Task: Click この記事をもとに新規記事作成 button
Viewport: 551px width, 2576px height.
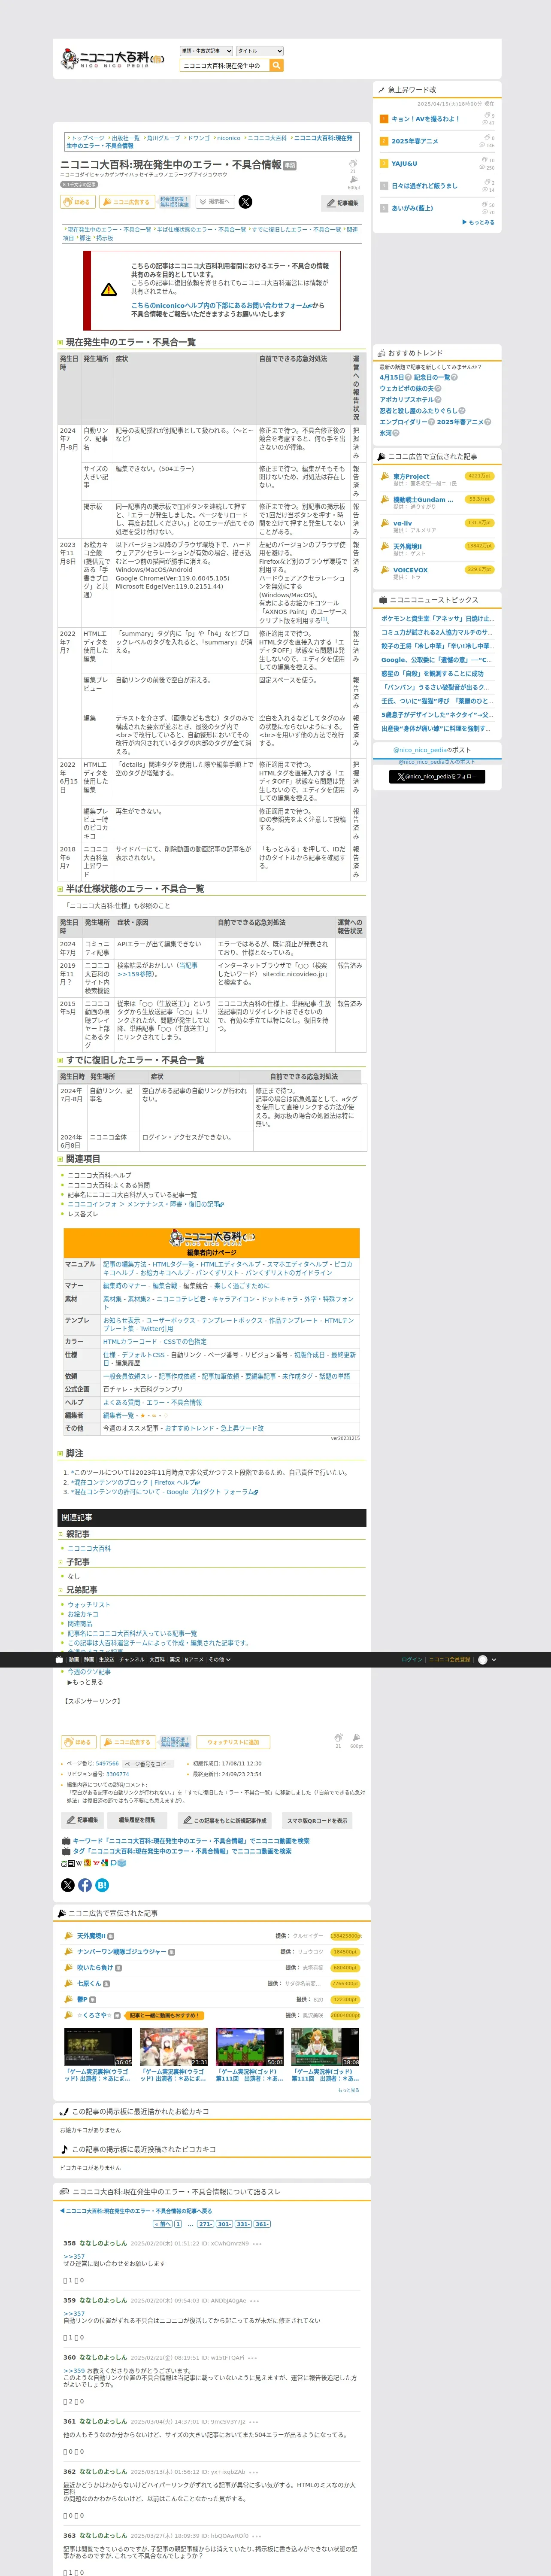Action: click(225, 1821)
